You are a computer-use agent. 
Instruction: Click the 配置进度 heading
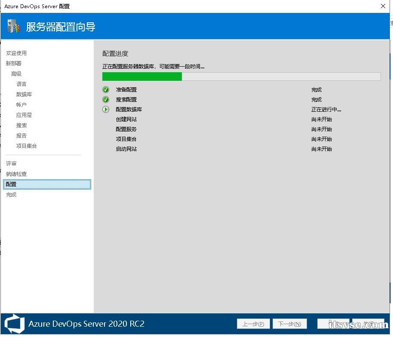pyautogui.click(x=115, y=54)
